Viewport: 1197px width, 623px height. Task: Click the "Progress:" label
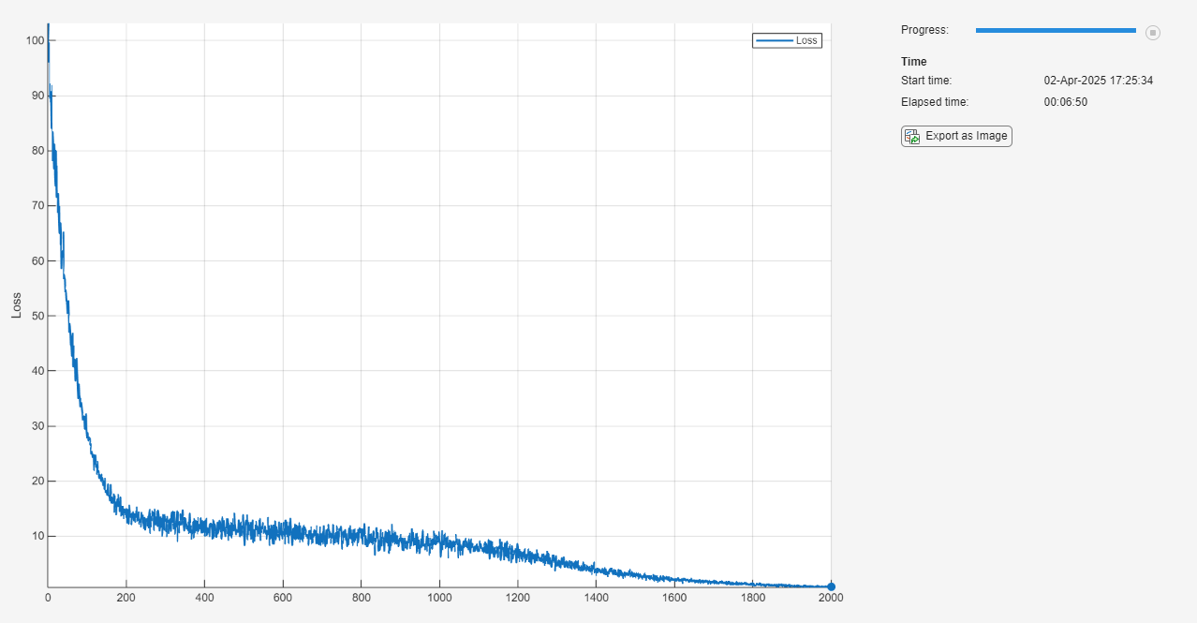[924, 30]
